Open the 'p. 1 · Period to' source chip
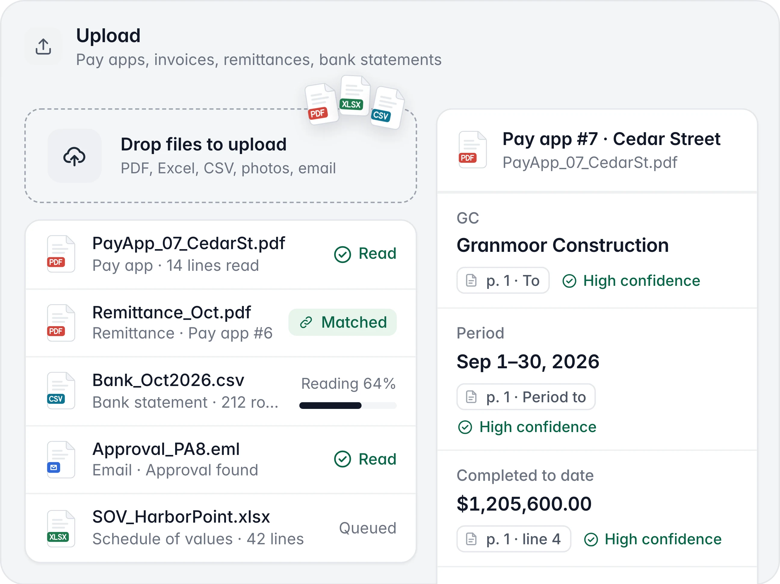The image size is (780, 584). pyautogui.click(x=526, y=397)
